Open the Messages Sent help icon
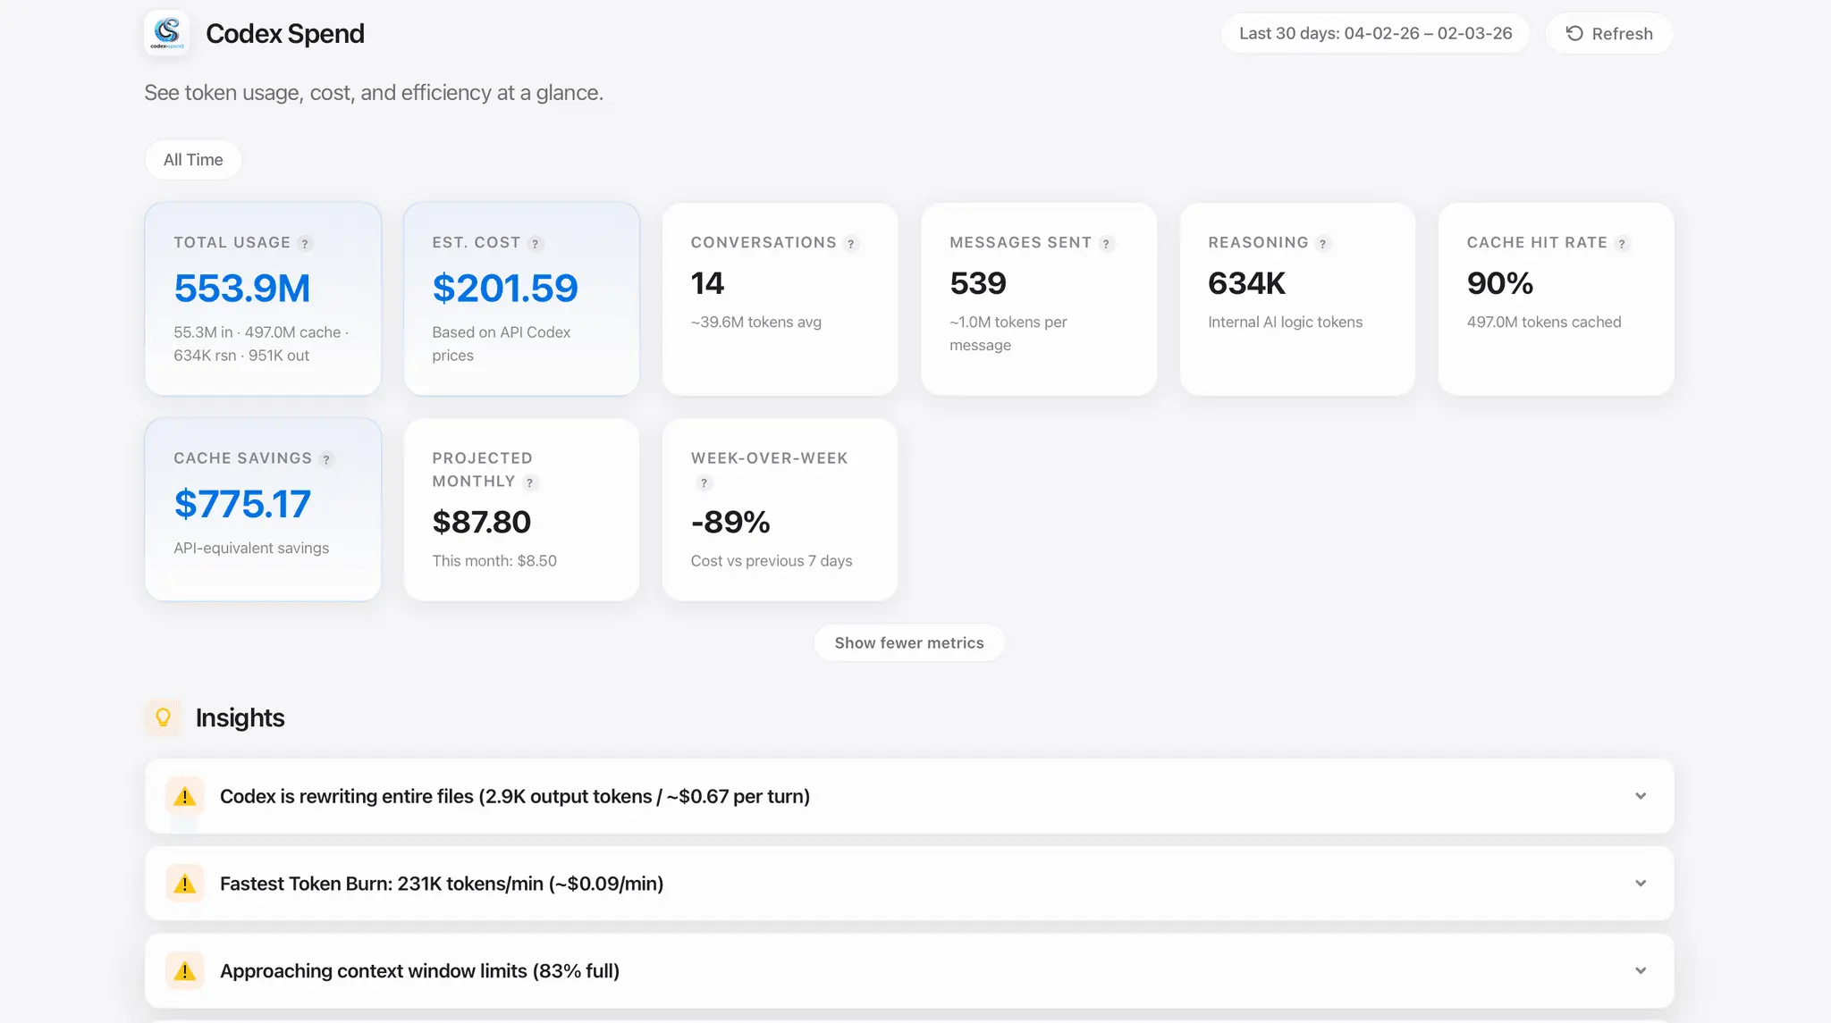The width and height of the screenshot is (1831, 1023). coord(1107,244)
